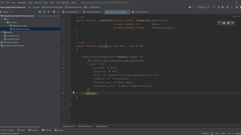The height and width of the screenshot is (135, 241).
Task: Click the select opened file target icon
Action: (x=40, y=12)
